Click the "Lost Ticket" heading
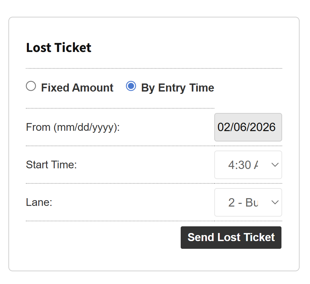Image resolution: width=310 pixels, height=284 pixels. pos(59,48)
